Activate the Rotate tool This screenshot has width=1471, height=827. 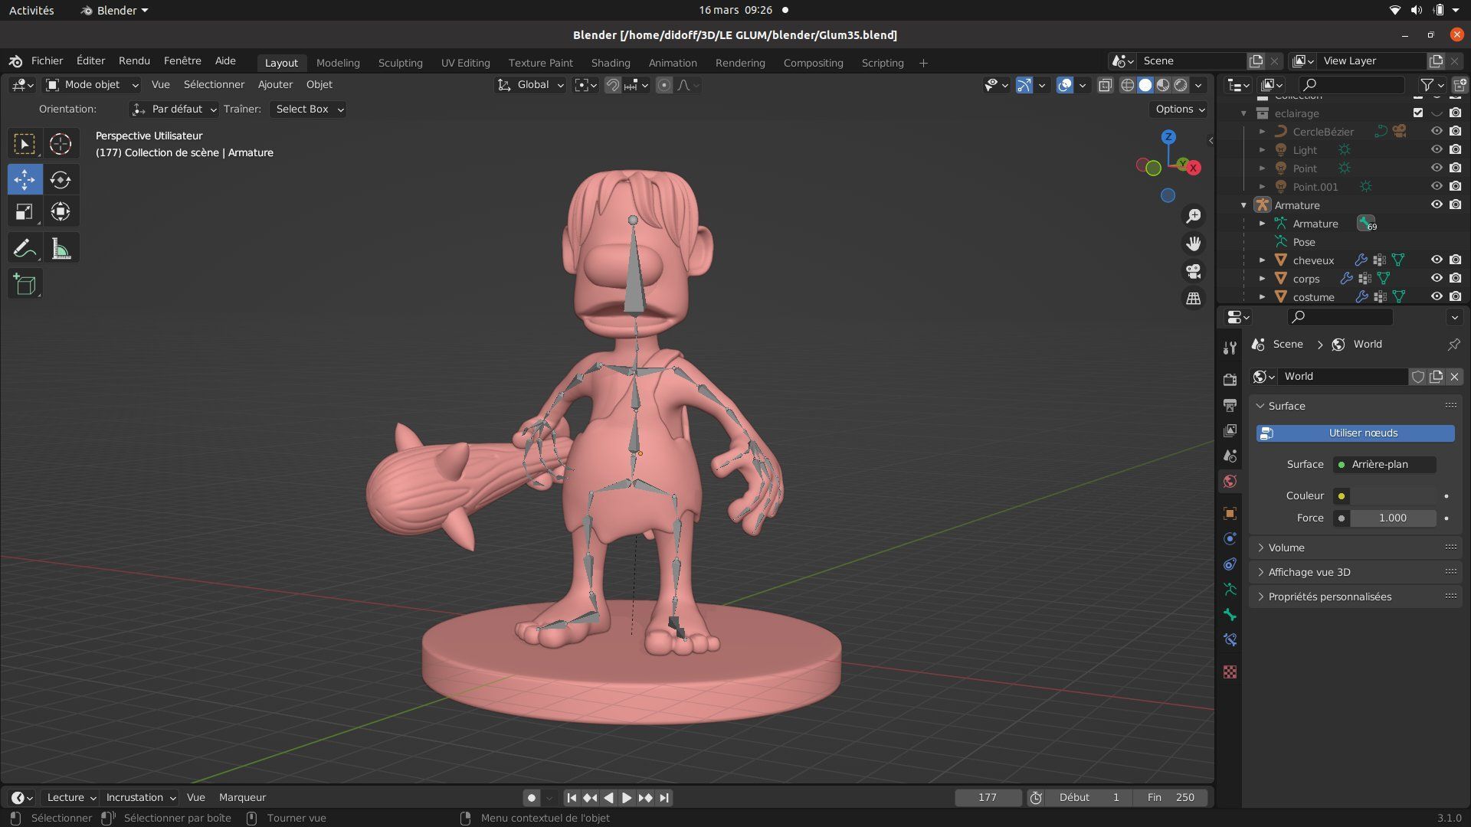[x=61, y=180]
